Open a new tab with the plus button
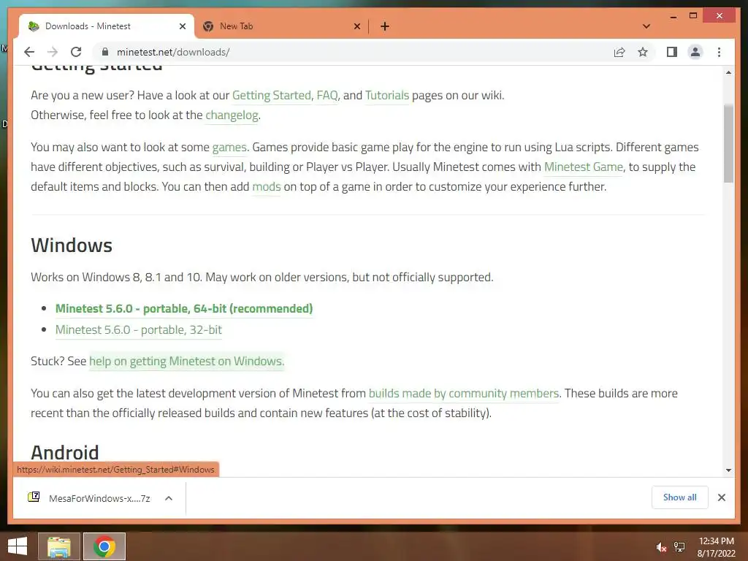 tap(385, 26)
